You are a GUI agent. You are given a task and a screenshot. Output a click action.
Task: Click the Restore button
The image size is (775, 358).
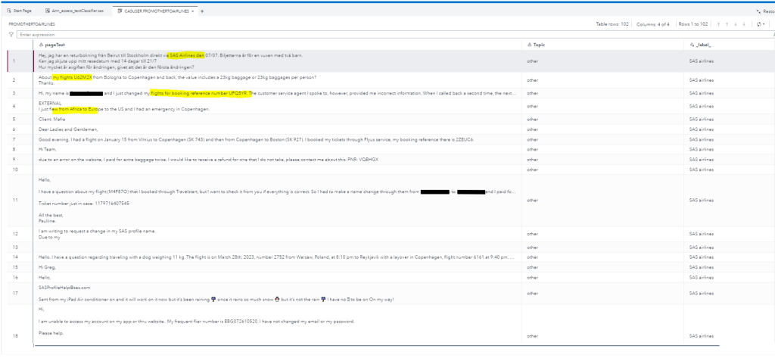(764, 11)
